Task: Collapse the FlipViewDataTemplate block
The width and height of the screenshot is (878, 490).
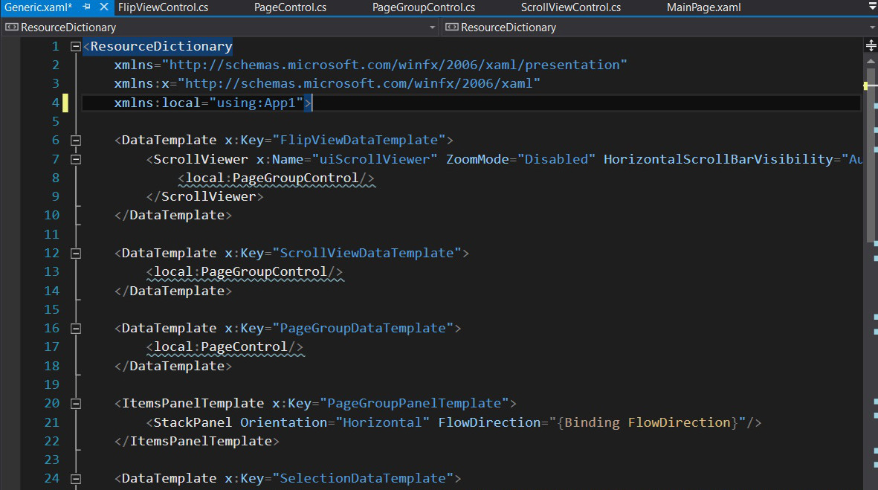Action: 75,141
